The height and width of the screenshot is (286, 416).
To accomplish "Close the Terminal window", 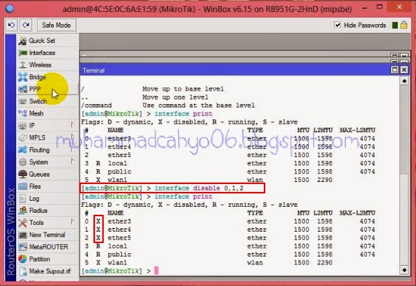I will 404,70.
